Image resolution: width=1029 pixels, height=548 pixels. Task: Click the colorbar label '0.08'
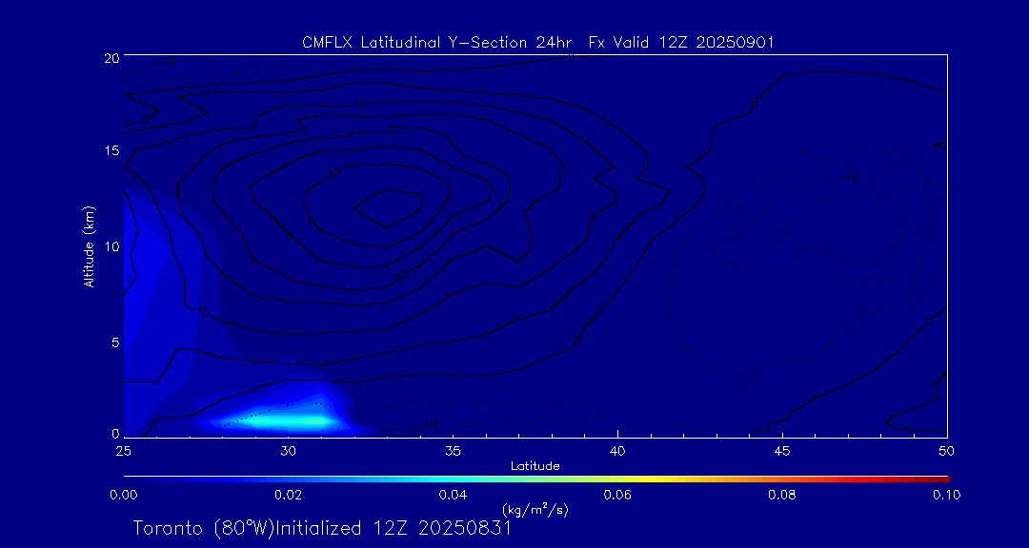pyautogui.click(x=782, y=495)
